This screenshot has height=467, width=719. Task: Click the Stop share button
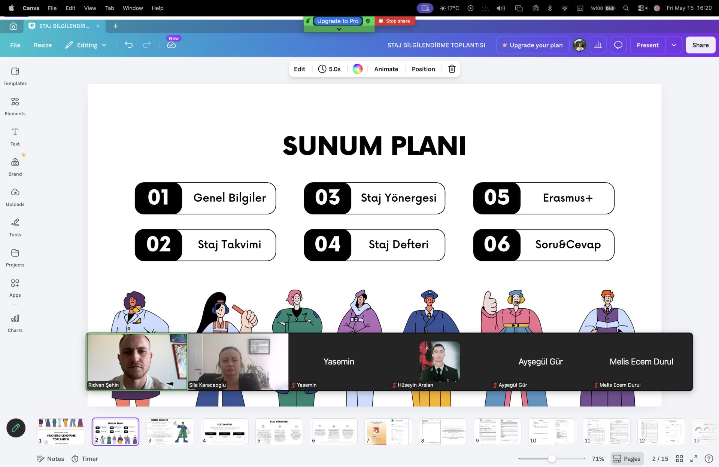394,21
